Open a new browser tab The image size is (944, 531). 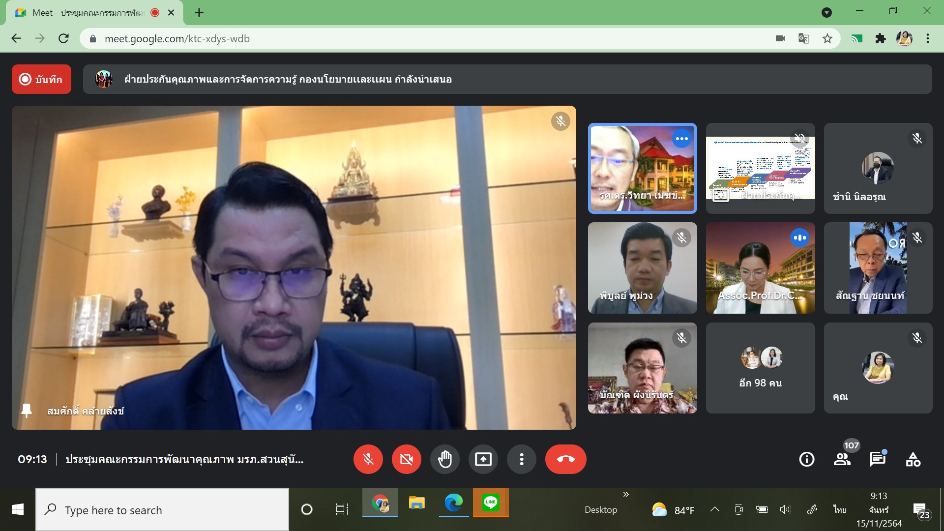tap(199, 13)
